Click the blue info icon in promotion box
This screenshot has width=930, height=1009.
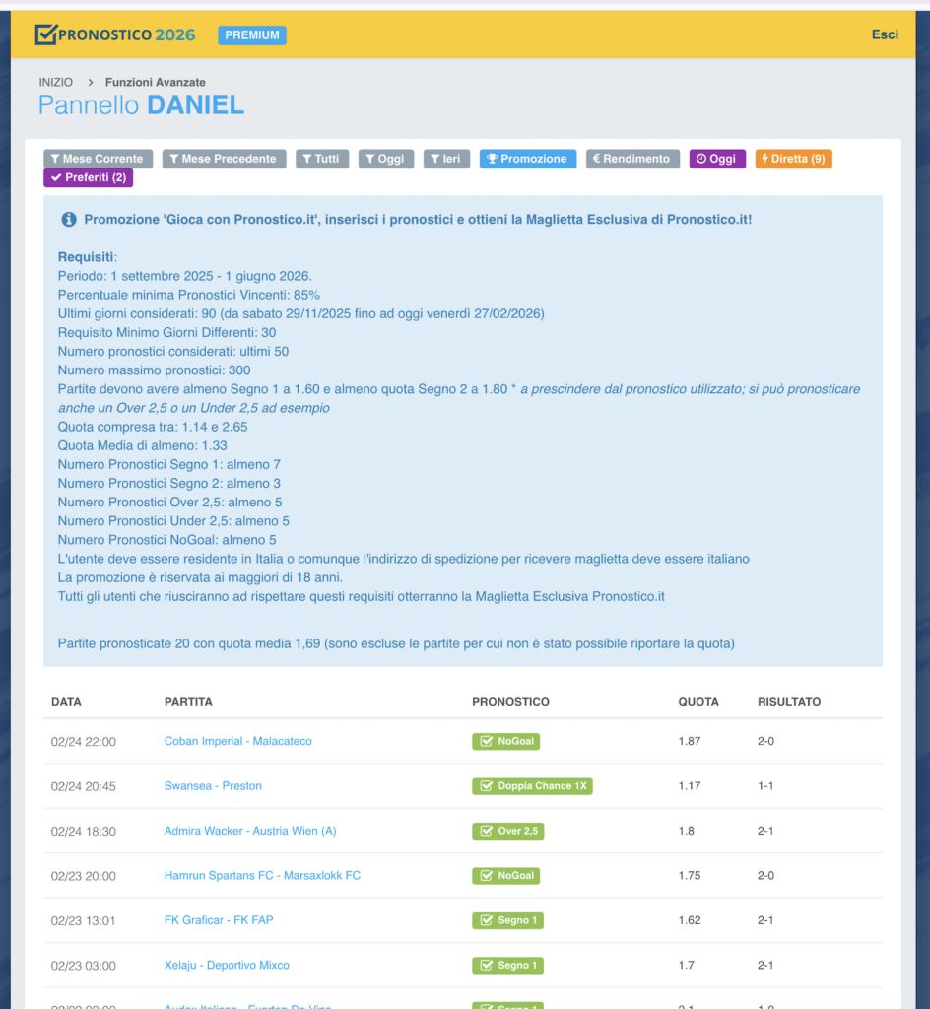pos(69,220)
